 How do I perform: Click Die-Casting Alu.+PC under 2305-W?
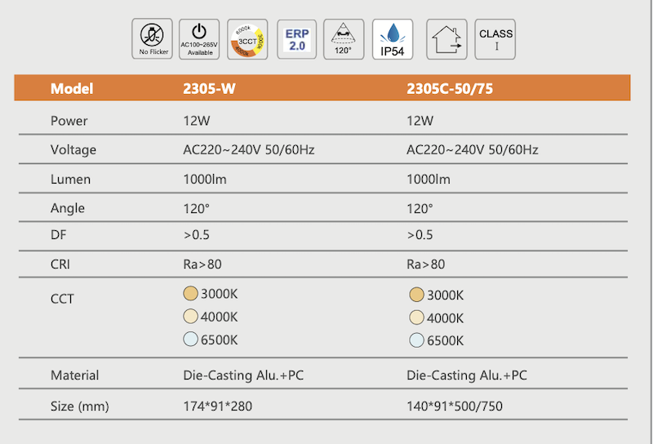pos(243,375)
